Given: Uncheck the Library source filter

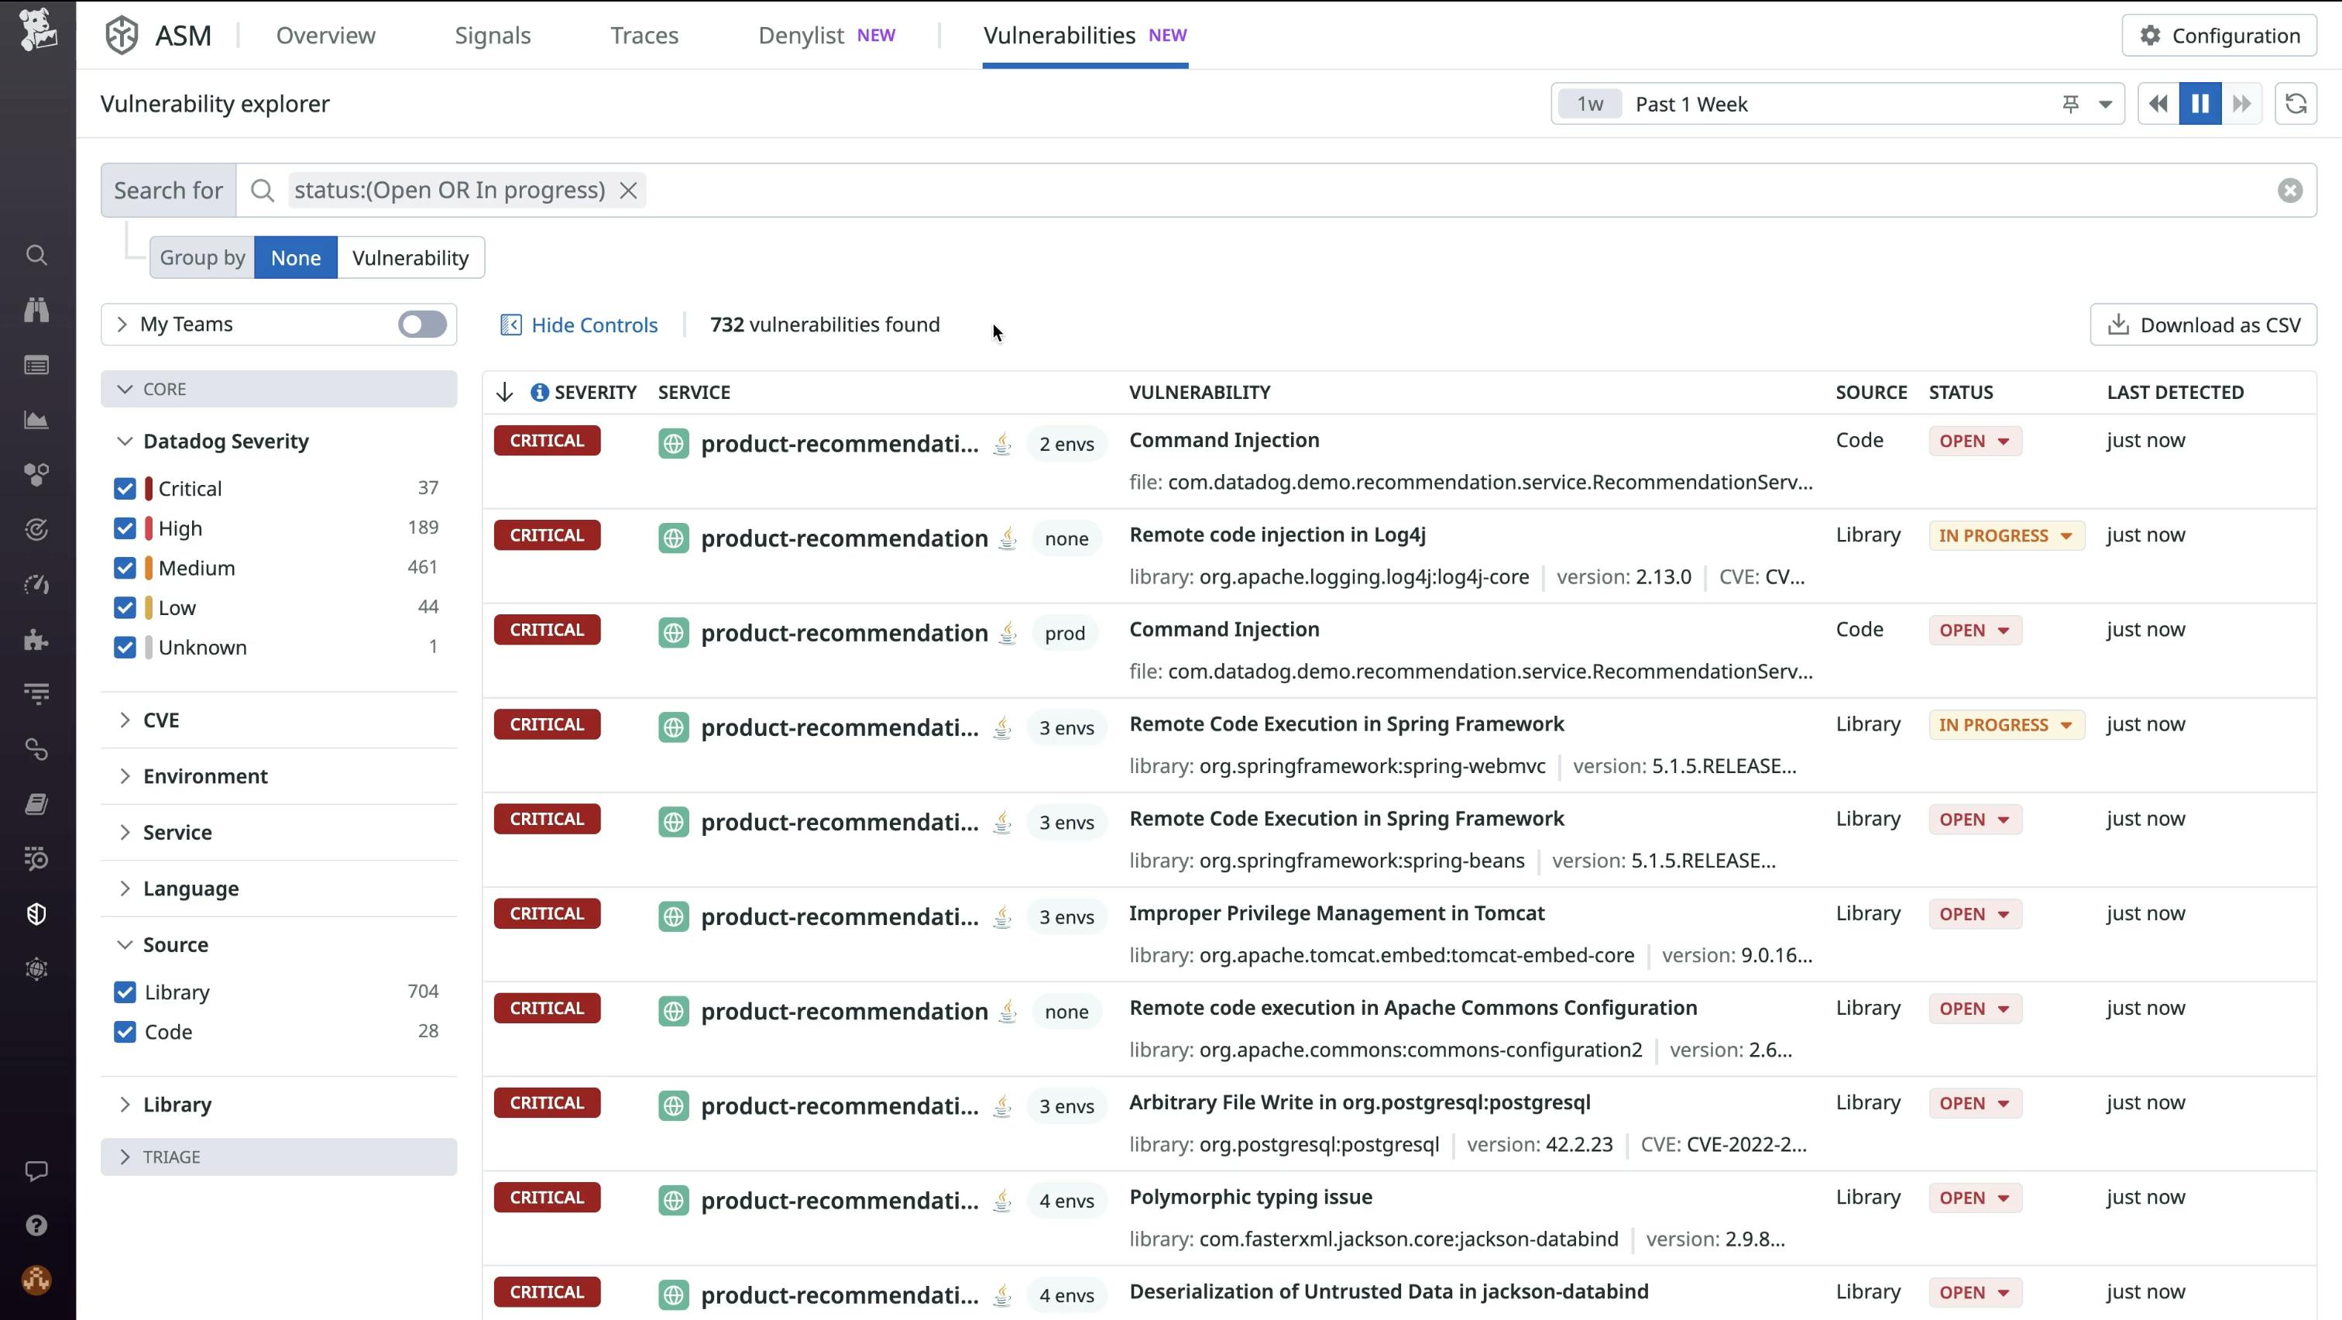Looking at the screenshot, I should (125, 992).
